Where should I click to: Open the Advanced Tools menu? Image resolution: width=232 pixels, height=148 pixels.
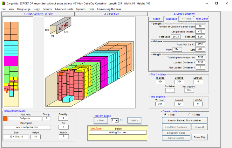tap(64, 9)
